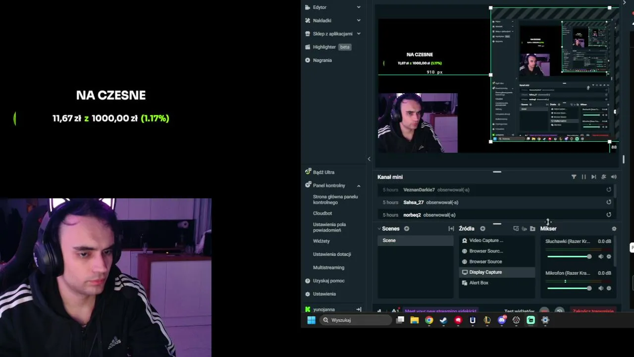Screen dimensions: 634x357
Task: Expand the Nakładki menu chevron
Action: click(x=359, y=20)
